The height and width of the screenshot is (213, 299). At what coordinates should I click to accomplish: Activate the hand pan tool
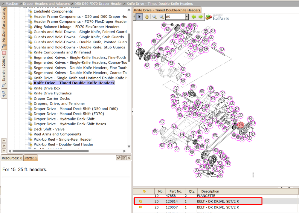[147, 17]
